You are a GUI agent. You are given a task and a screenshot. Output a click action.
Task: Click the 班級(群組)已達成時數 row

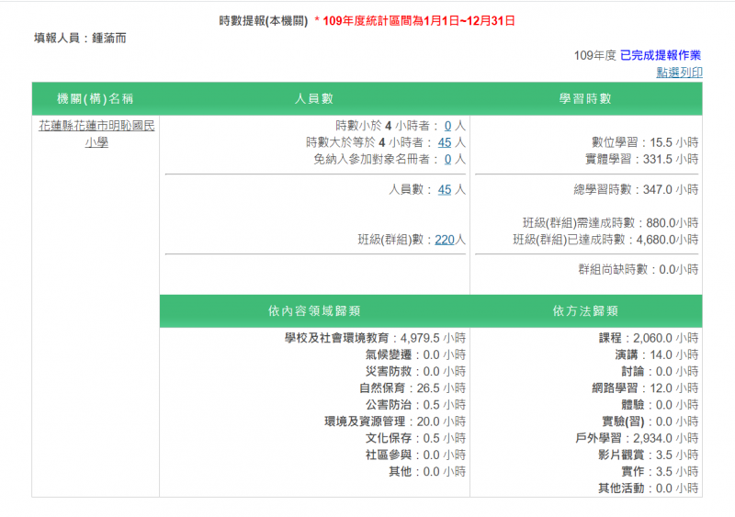pyautogui.click(x=605, y=240)
